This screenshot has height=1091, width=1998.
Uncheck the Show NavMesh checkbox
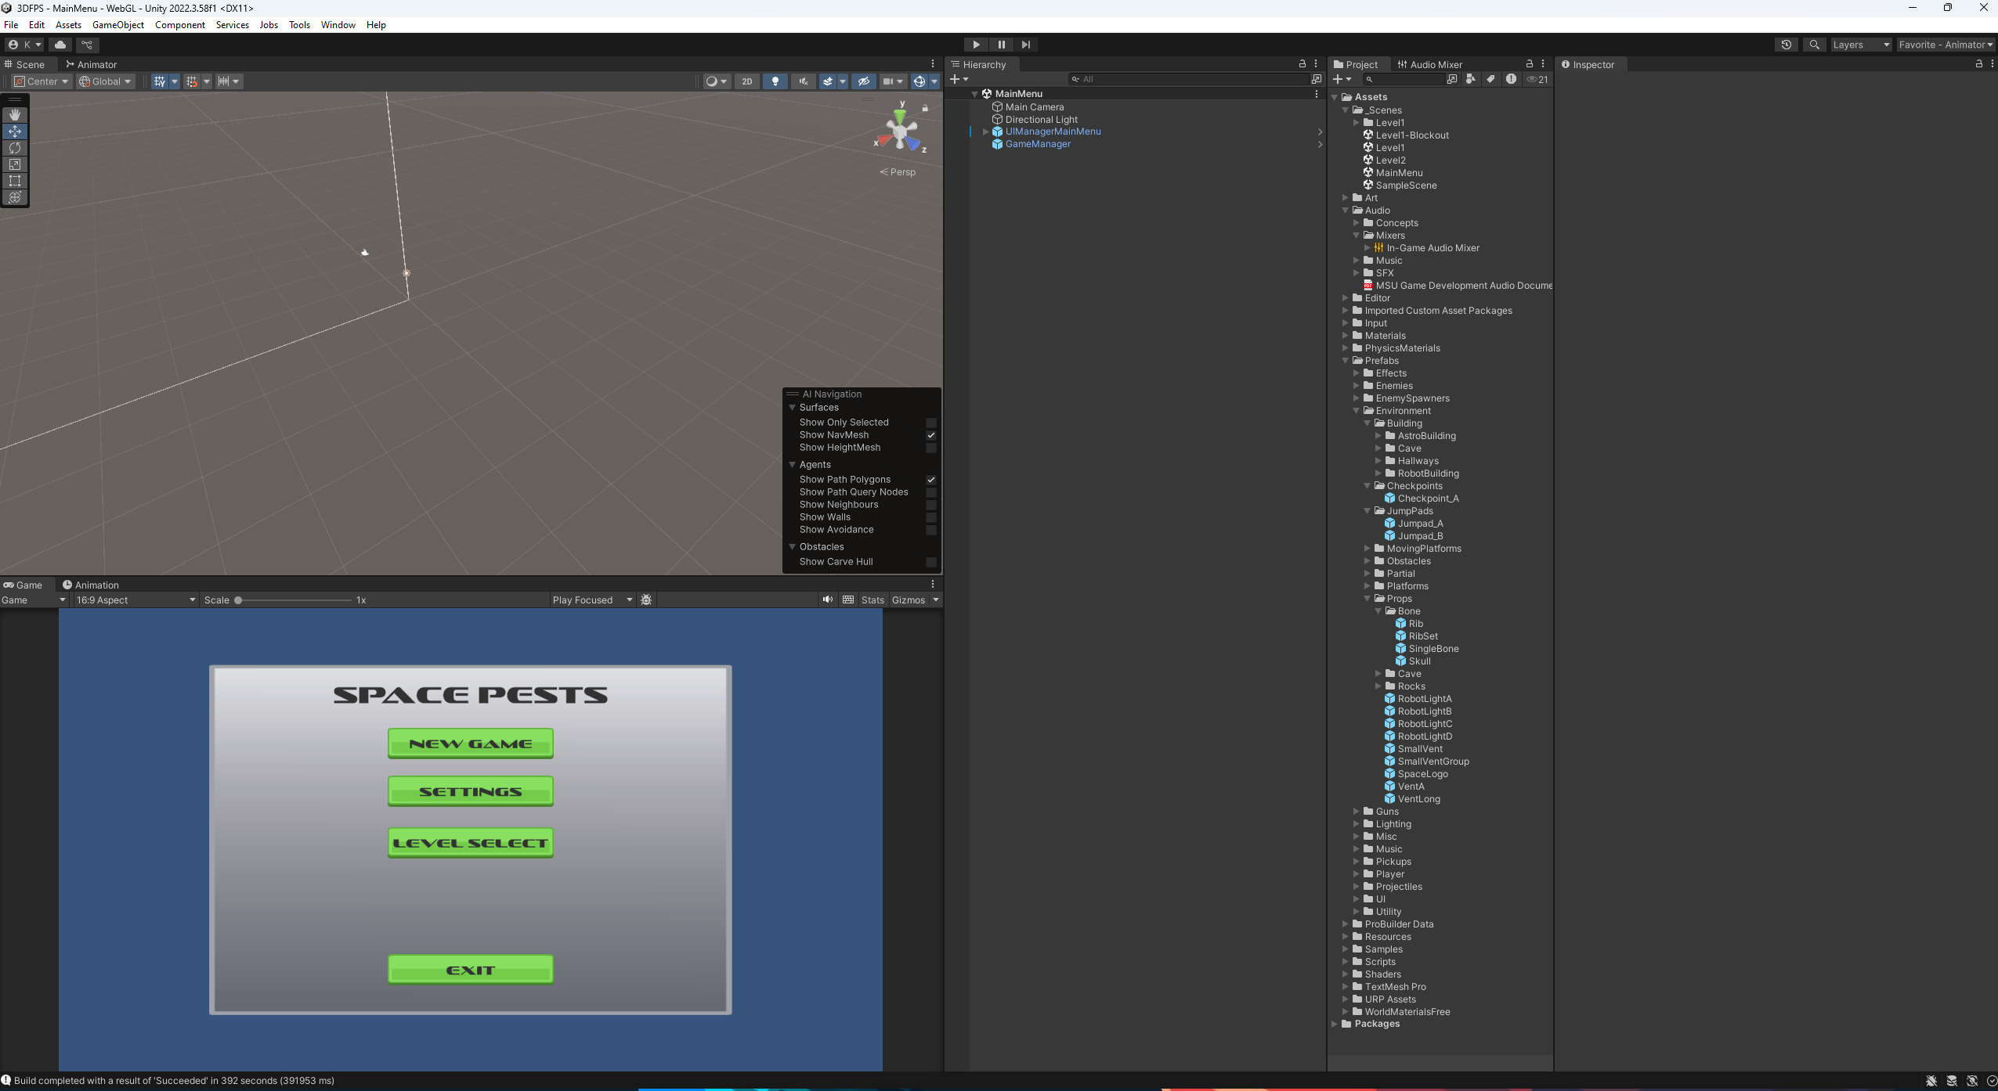coord(930,435)
